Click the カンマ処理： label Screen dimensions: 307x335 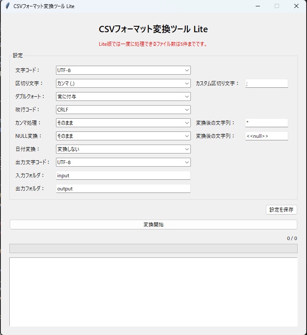point(28,123)
